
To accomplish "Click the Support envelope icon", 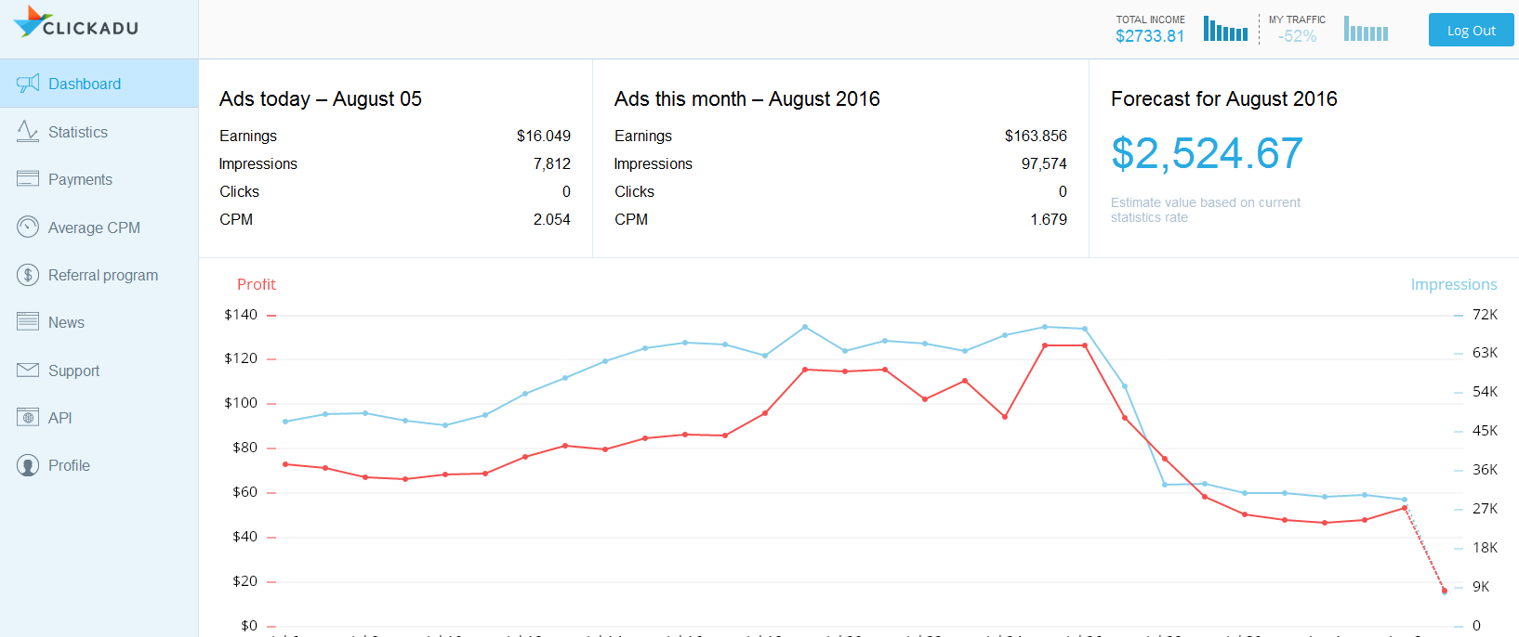I will pos(28,370).
